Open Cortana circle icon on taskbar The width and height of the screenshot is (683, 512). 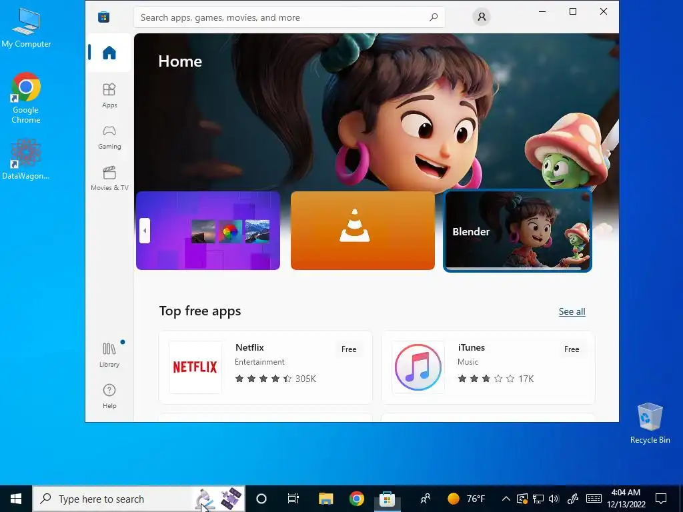(261, 499)
